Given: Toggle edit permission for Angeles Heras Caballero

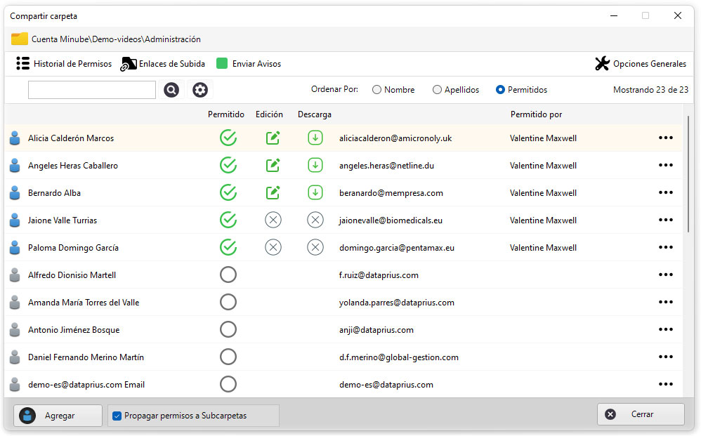Looking at the screenshot, I should [x=273, y=165].
